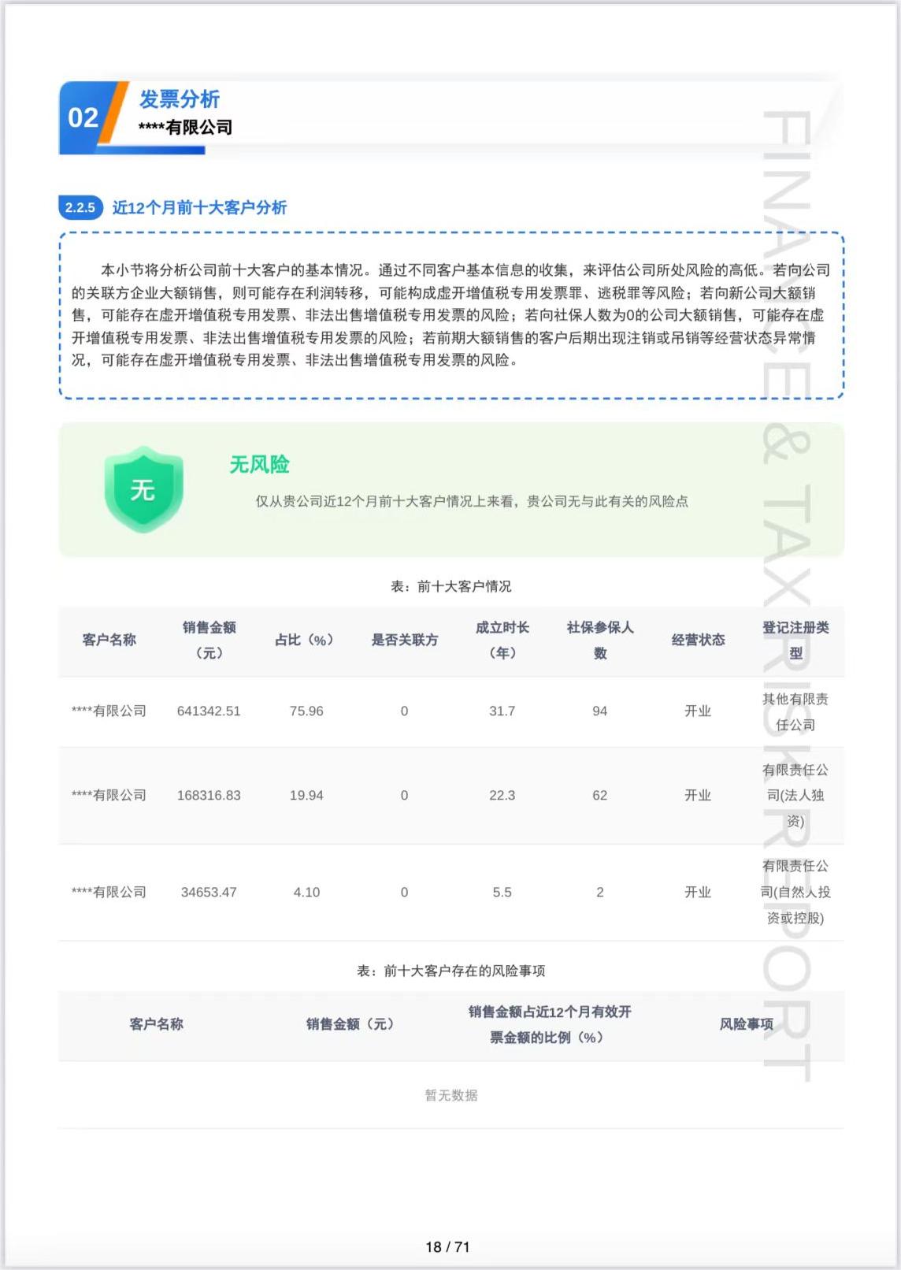Click the 是否关联方 column header
901x1270 pixels.
404,640
